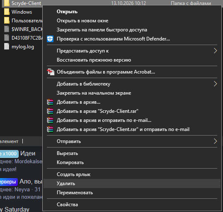Viewport: 223px width, 212px height.
Task: Open the "Отправить" menu entry
Action: pos(132,141)
